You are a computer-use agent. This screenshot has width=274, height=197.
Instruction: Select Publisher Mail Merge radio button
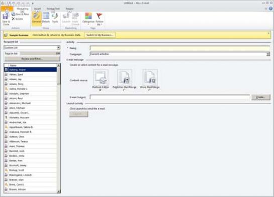pyautogui.click(x=124, y=90)
